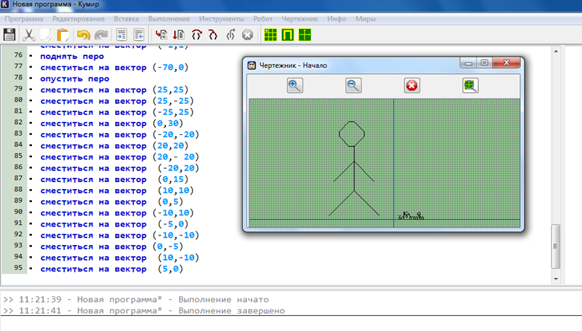Open the Инфо menu
The image size is (582, 331).
point(336,19)
